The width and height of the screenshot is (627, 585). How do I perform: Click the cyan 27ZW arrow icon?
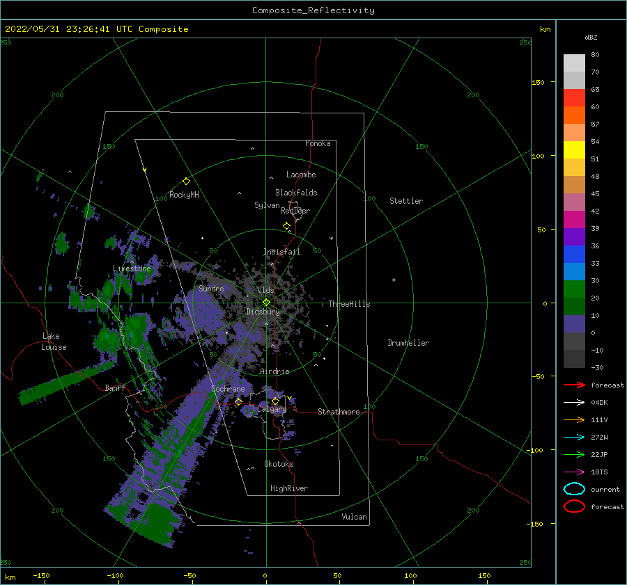574,438
